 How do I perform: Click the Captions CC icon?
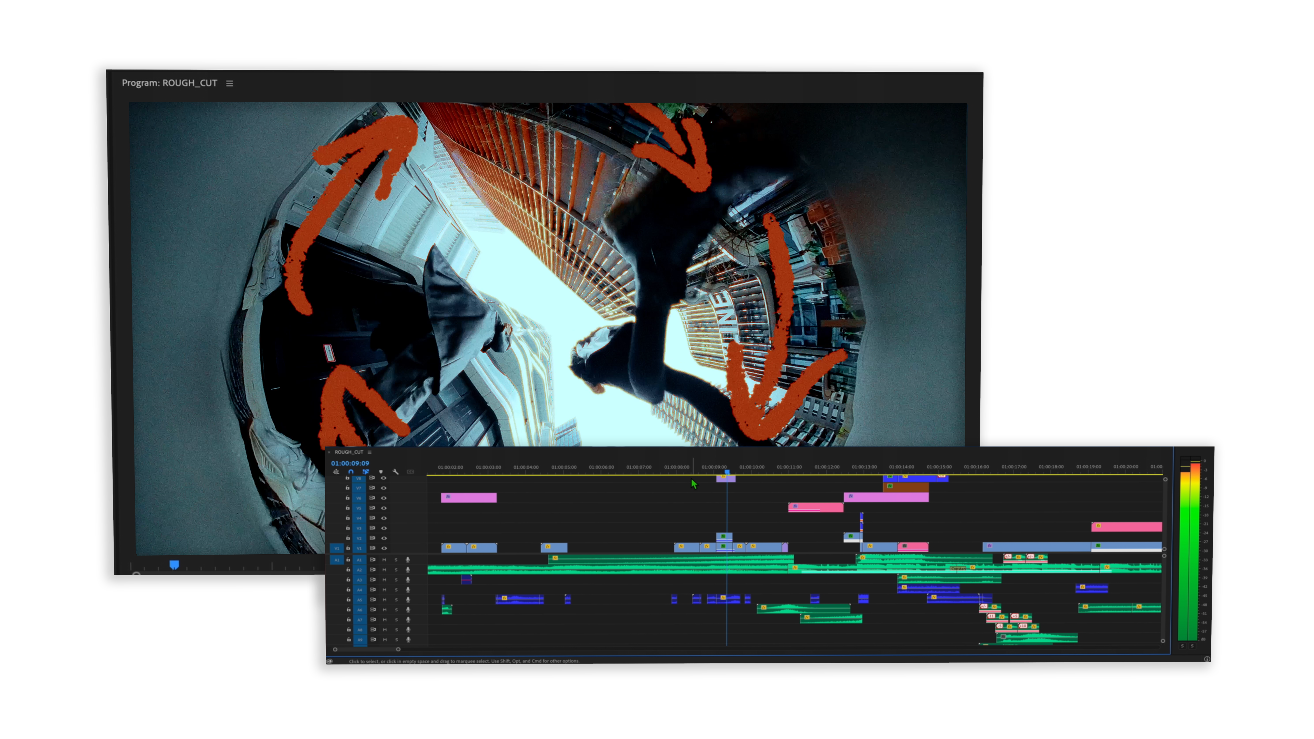[x=411, y=472]
